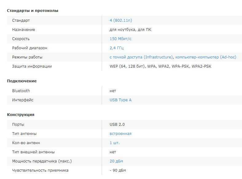The image size is (242, 179).
Task: Click the 150 Мбит/с speed link
Action: [120, 39]
